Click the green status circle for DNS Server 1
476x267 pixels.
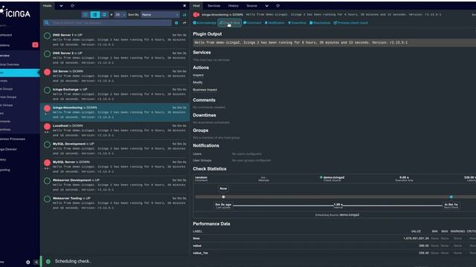coord(47,36)
